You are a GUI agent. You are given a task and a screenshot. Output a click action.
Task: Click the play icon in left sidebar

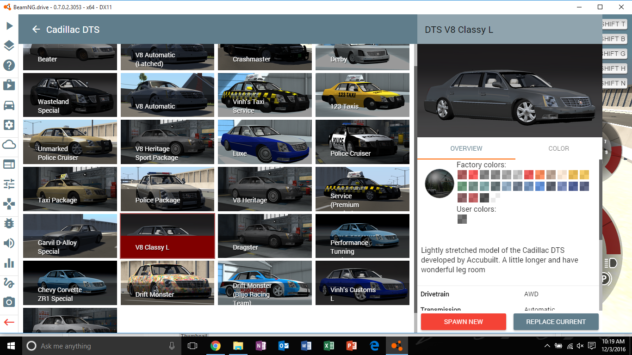(9, 26)
